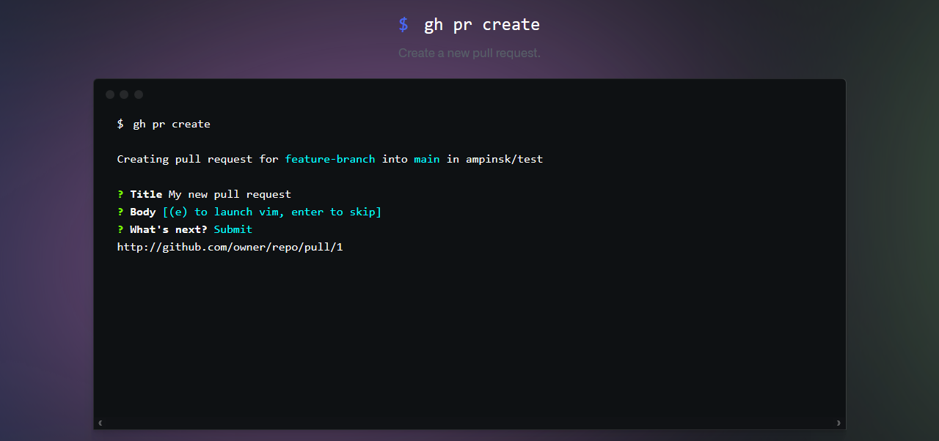Click the third window dot on terminal titlebar

click(139, 94)
